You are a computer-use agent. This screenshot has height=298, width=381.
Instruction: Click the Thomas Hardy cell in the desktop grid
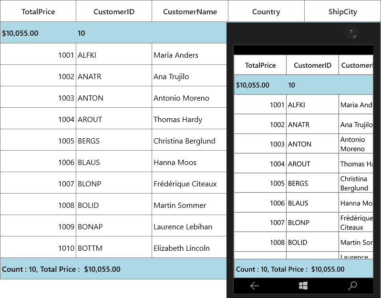(189, 119)
